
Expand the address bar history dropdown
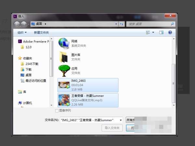[116, 24]
